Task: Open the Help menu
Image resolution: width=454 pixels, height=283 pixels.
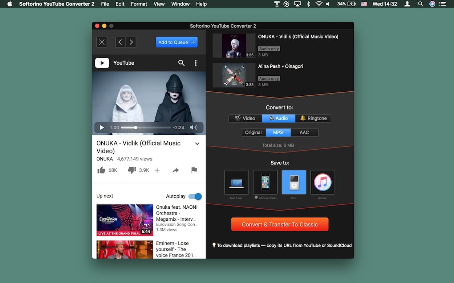Action: click(x=201, y=4)
